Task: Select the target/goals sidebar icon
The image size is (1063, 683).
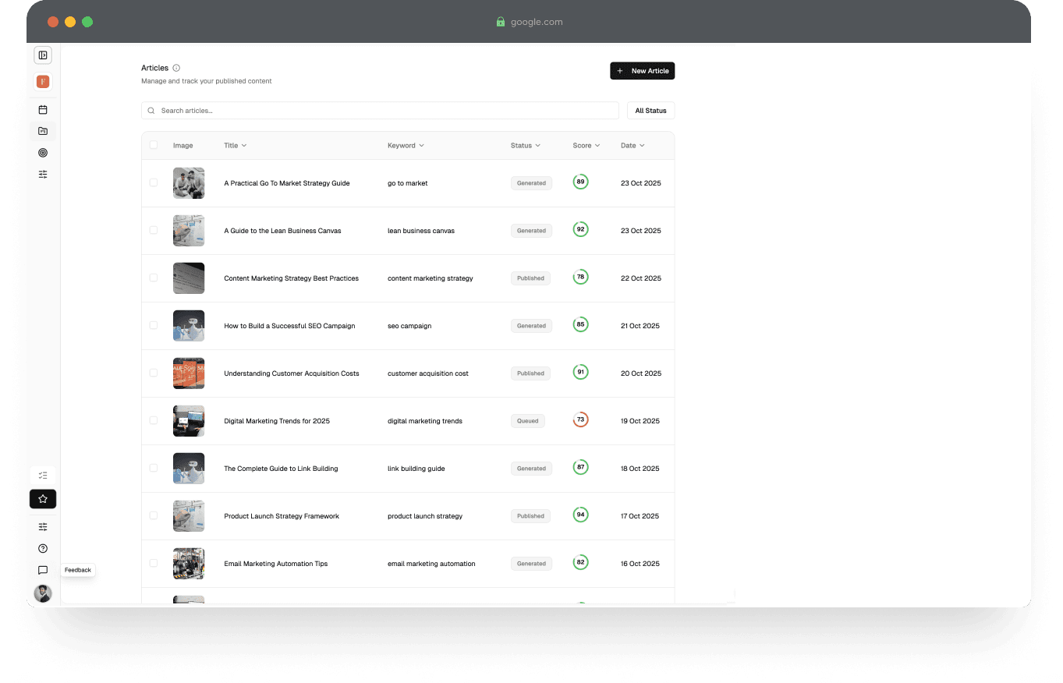Action: [x=43, y=153]
